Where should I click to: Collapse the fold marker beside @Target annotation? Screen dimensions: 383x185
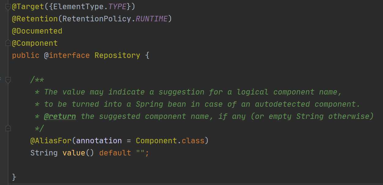coord(8,7)
